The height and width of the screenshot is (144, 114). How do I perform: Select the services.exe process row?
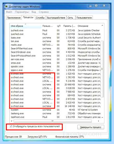(x=55, y=59)
